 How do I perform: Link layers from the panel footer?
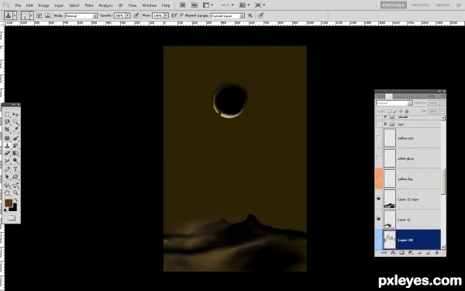click(384, 253)
